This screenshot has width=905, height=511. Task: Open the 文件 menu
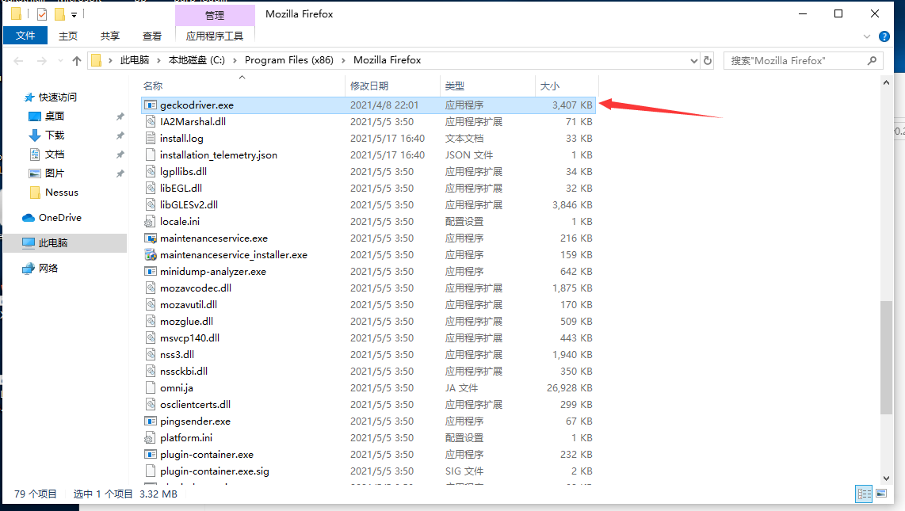(25, 36)
